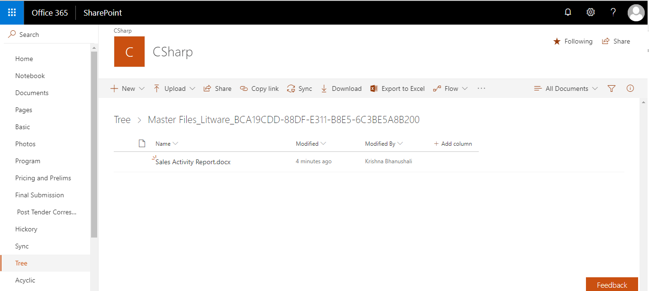The image size is (649, 291).
Task: Go to Home in the left navigation
Action: pos(24,59)
